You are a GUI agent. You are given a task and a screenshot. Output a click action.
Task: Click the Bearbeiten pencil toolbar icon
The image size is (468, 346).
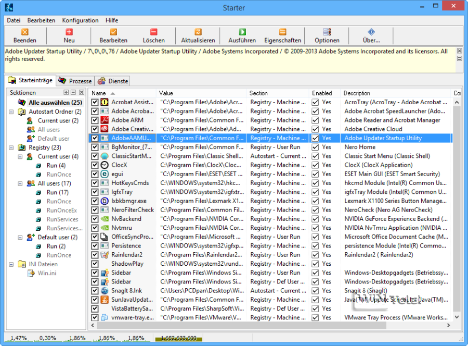[113, 32]
